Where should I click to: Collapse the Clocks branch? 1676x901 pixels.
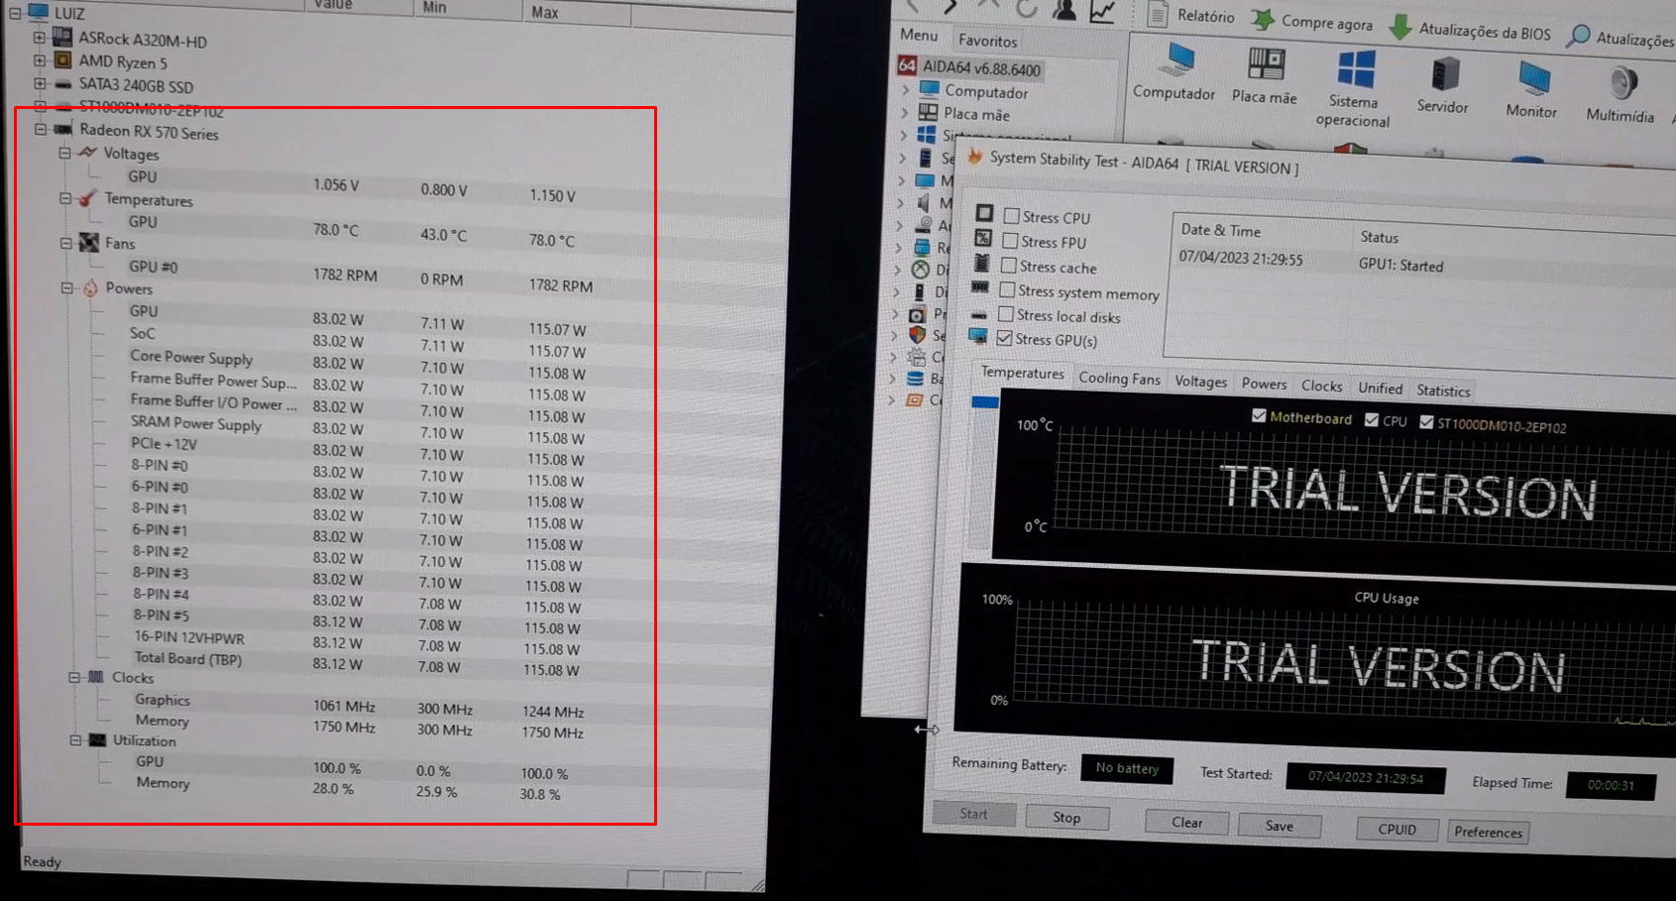coord(73,677)
